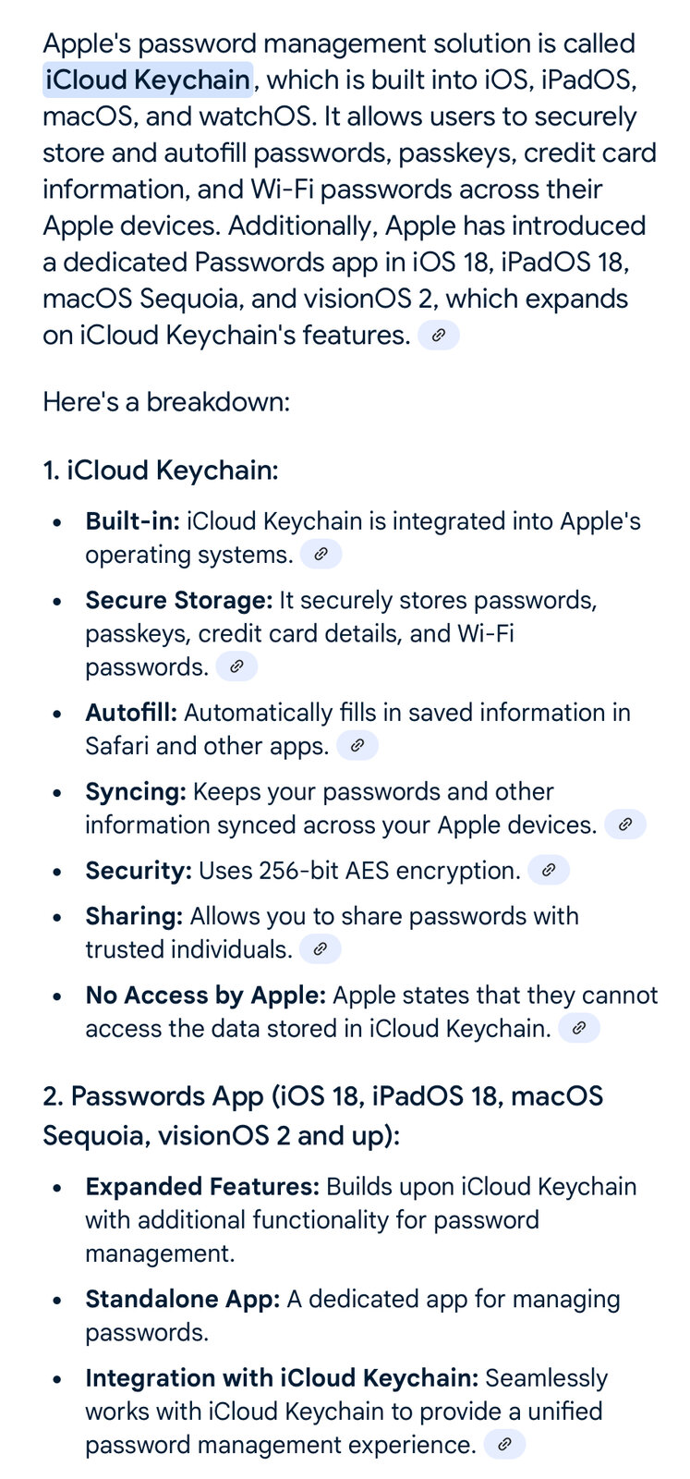This screenshot has height=1479, width=690.
Task: Open citation link for No Access by Apple
Action: (579, 1028)
